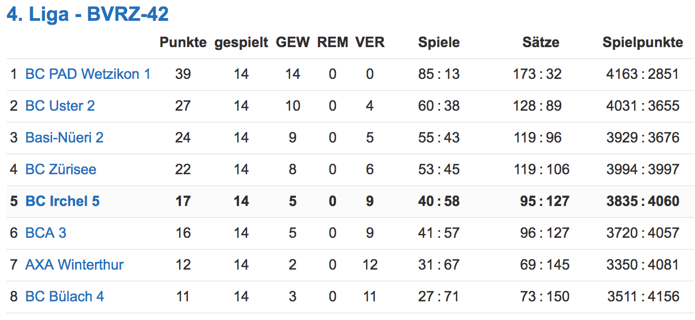Open the highlighted BC Irchel 5 link
This screenshot has height=320, width=695.
62,201
